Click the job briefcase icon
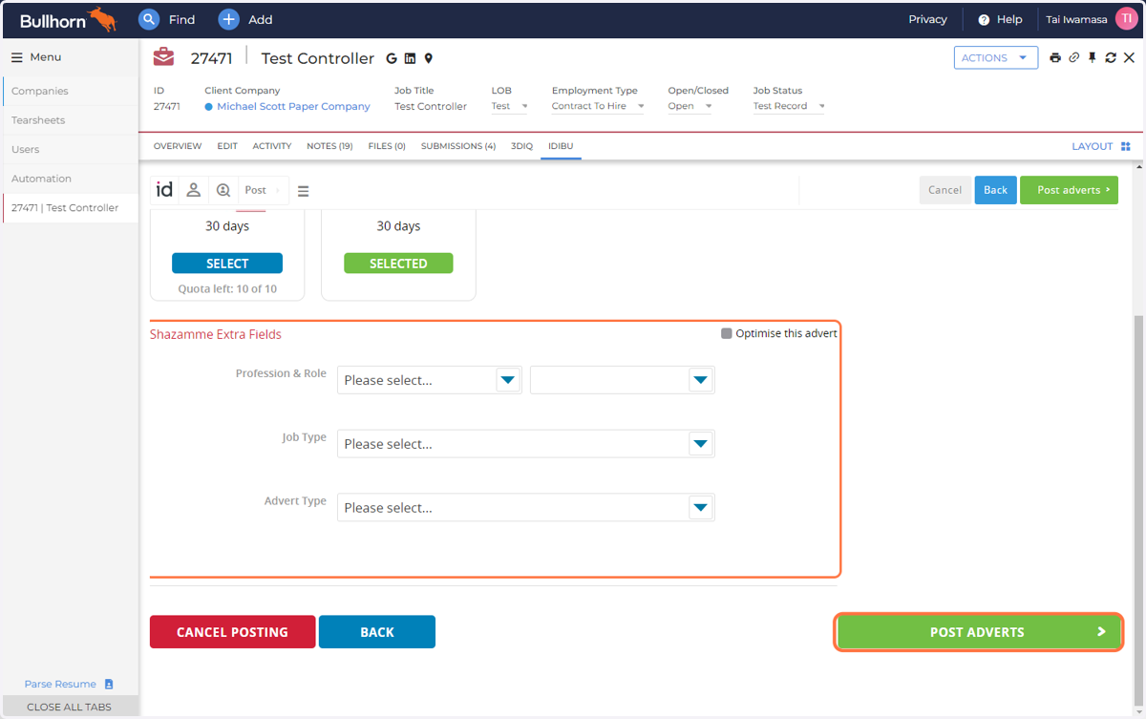This screenshot has height=719, width=1146. coord(163,57)
